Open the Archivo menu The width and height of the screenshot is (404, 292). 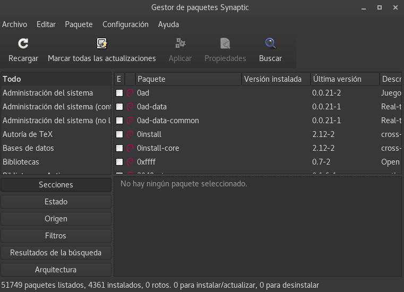coord(14,24)
